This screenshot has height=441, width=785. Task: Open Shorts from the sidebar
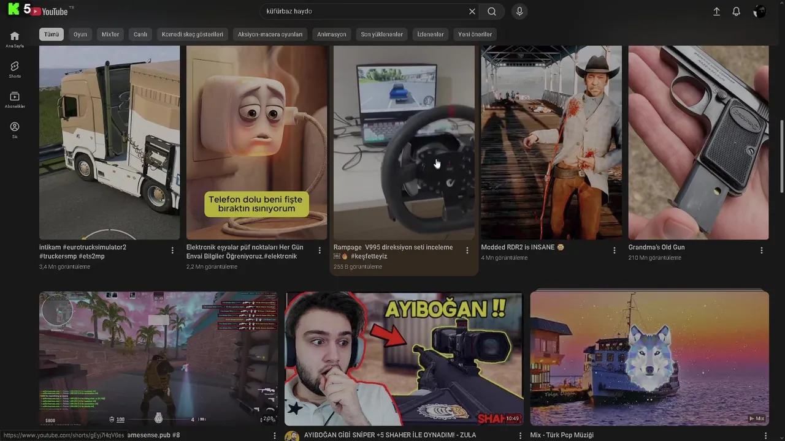pos(15,69)
